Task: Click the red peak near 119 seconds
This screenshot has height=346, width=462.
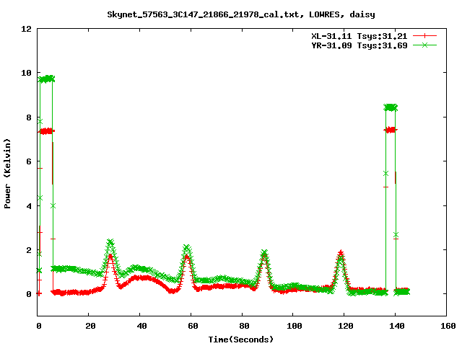Action: point(341,253)
